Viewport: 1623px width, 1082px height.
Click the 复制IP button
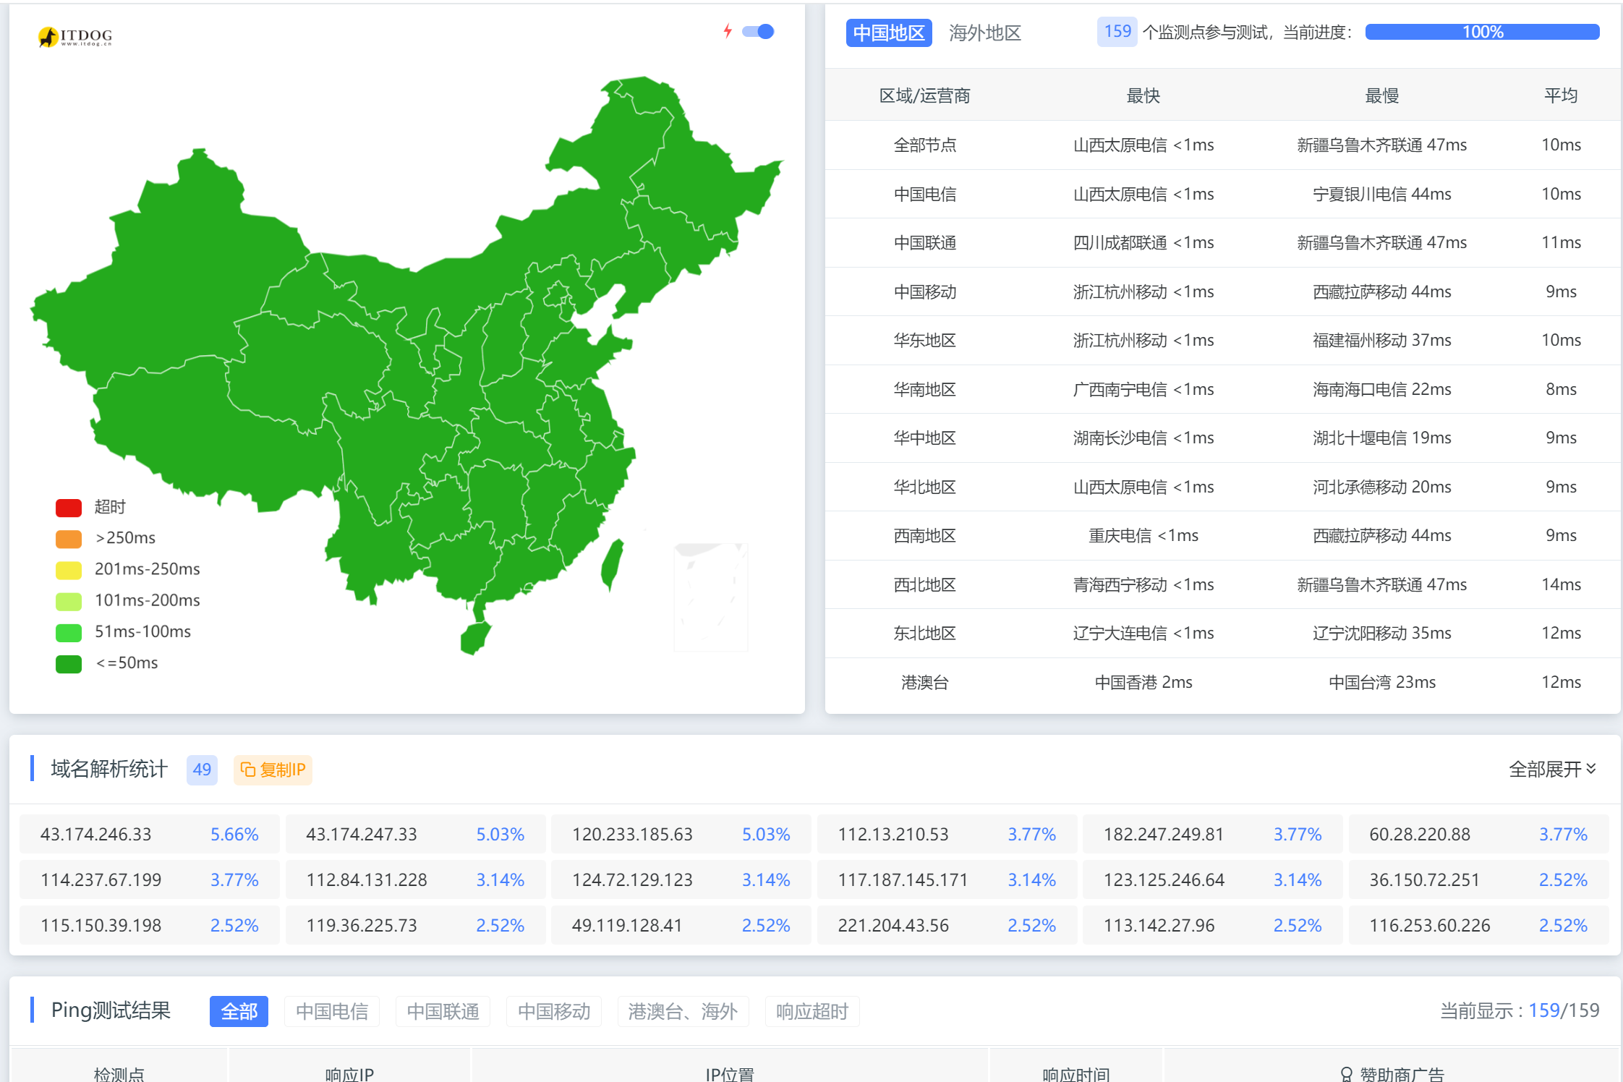[x=273, y=770]
